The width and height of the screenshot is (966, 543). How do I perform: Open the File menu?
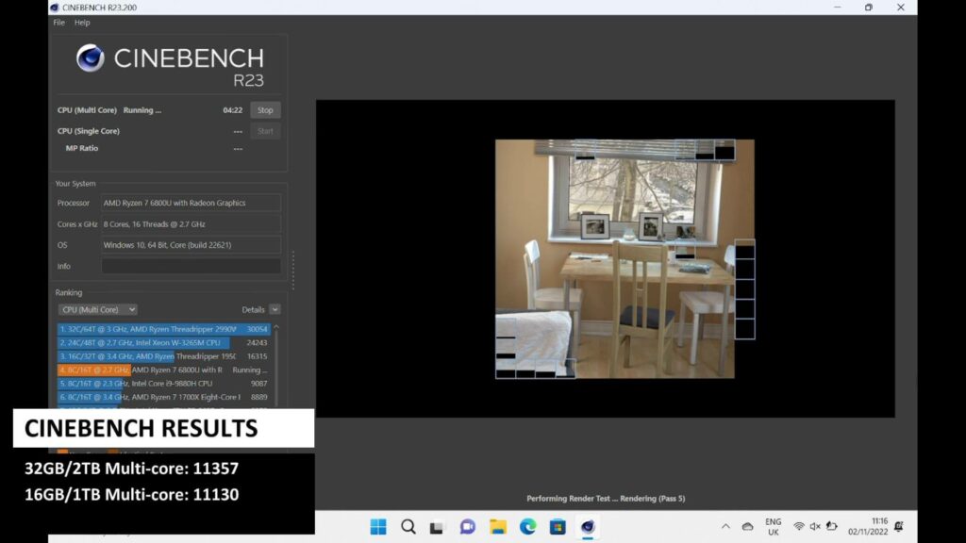click(59, 23)
